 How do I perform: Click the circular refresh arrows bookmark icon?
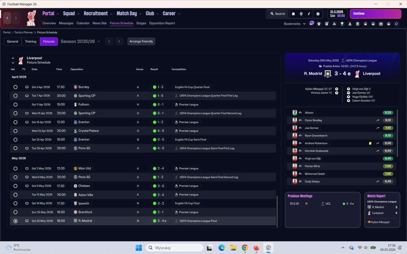[397, 24]
